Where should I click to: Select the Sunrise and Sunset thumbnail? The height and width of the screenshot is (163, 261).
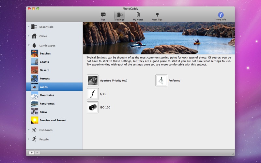[35, 120]
